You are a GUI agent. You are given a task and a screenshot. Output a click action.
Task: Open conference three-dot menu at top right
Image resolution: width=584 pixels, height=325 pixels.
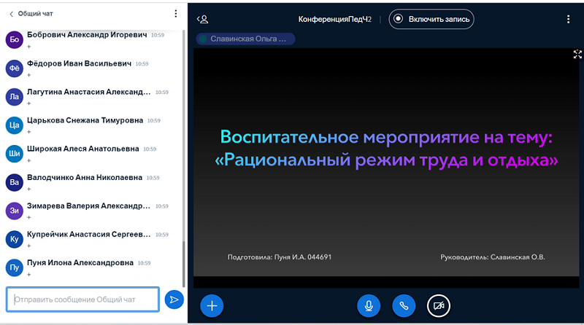[x=569, y=20]
